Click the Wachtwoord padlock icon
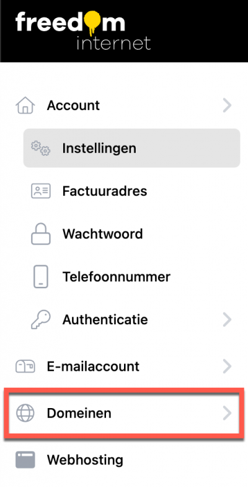 [41, 234]
